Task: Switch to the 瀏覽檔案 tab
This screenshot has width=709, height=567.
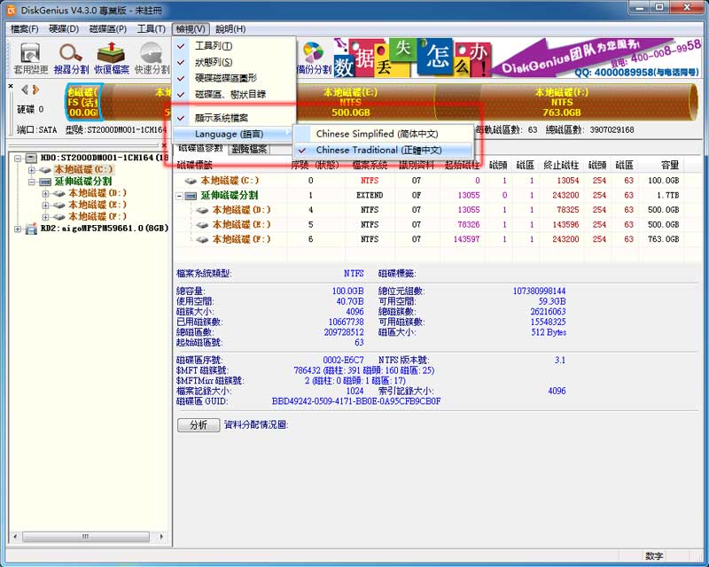Action: [x=249, y=149]
